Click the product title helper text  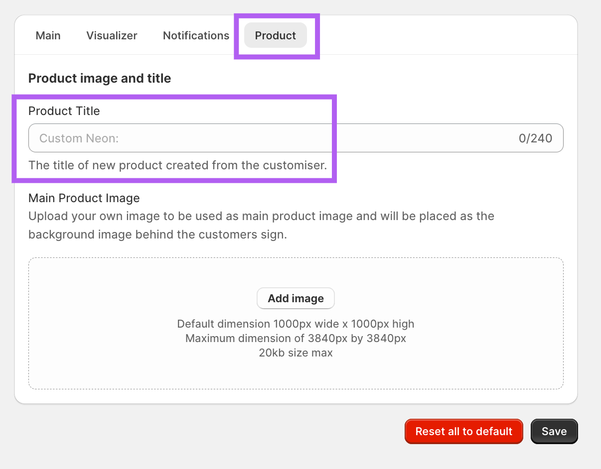click(177, 165)
